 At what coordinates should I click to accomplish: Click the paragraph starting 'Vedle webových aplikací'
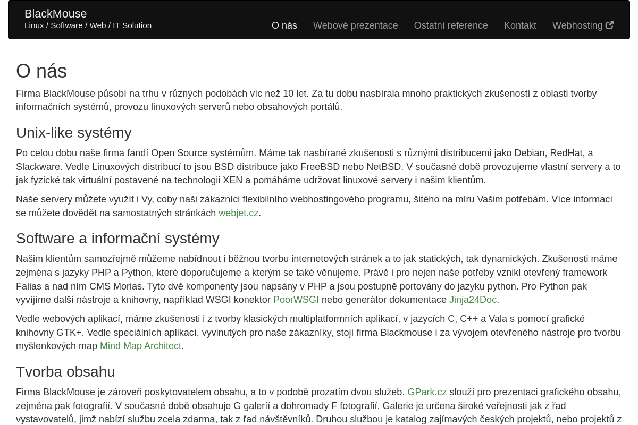click(318, 332)
